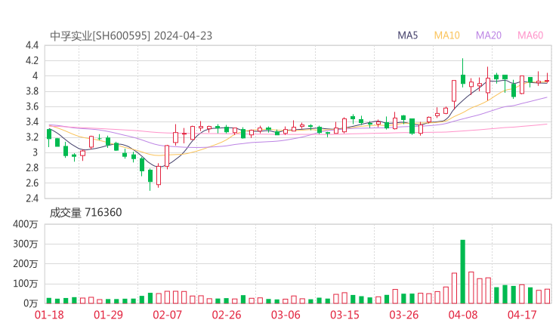Click the 400万 volume axis label

click(x=26, y=224)
